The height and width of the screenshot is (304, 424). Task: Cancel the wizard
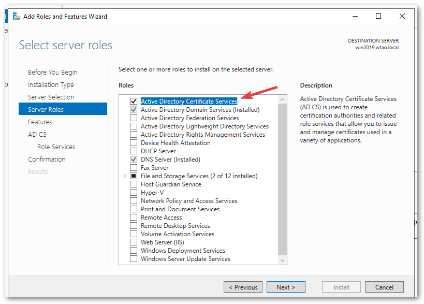point(384,287)
